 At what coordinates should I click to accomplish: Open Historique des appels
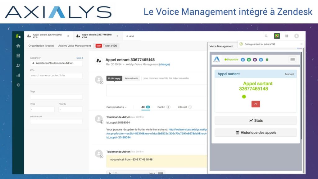pyautogui.click(x=256, y=133)
